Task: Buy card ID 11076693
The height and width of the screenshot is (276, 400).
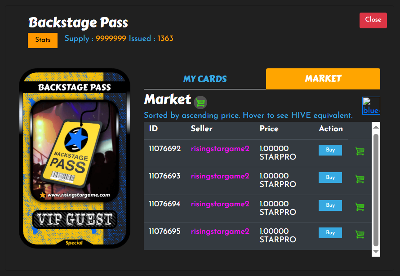Action: 330,178
